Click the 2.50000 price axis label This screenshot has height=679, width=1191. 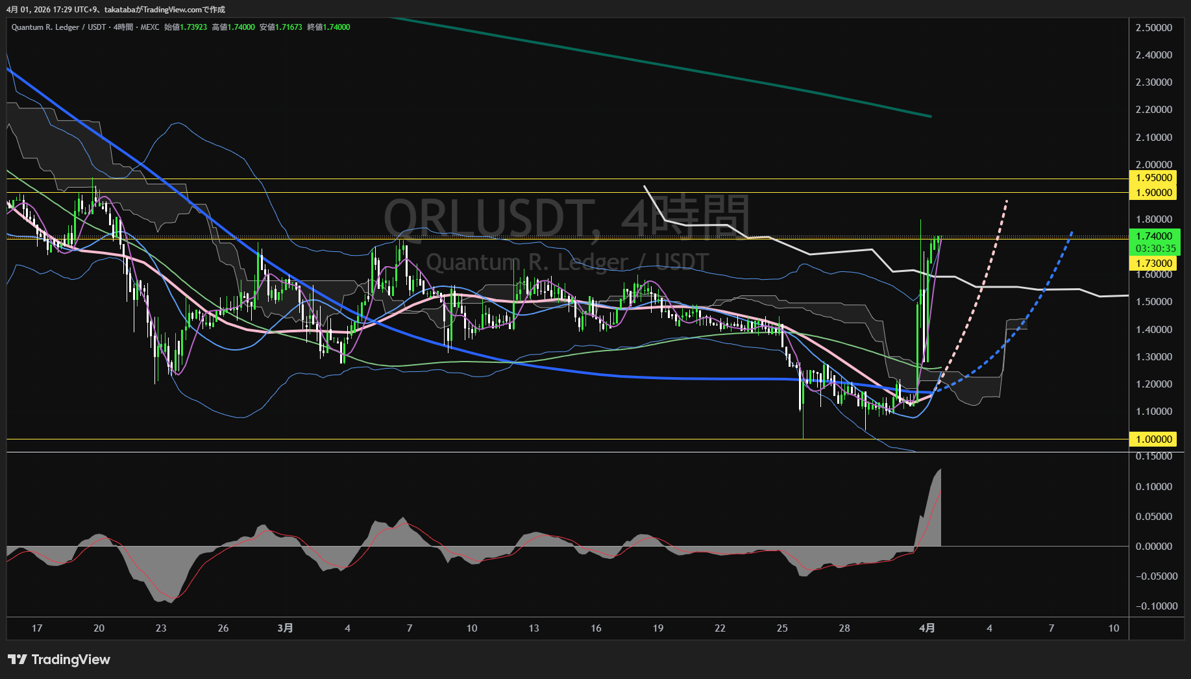[1154, 28]
